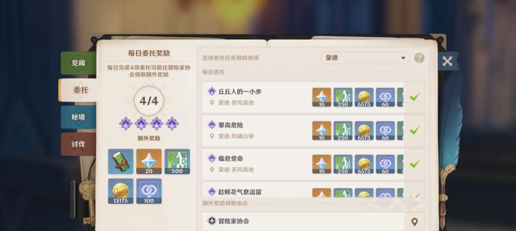Click the 100 Companionship EXP reward icon
Image resolution: width=516 pixels, height=231 pixels.
point(149,191)
